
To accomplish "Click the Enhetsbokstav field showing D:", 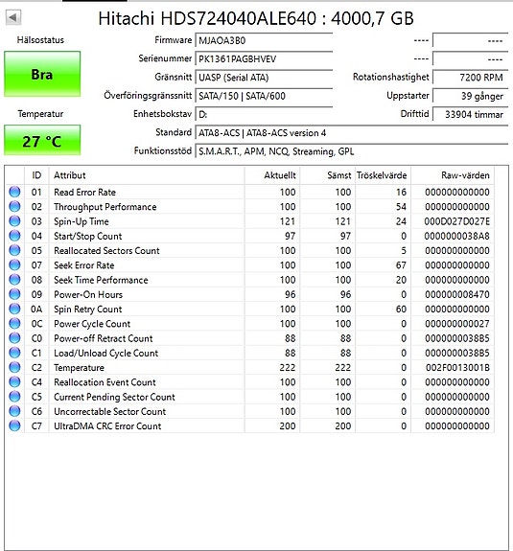I will tap(264, 114).
